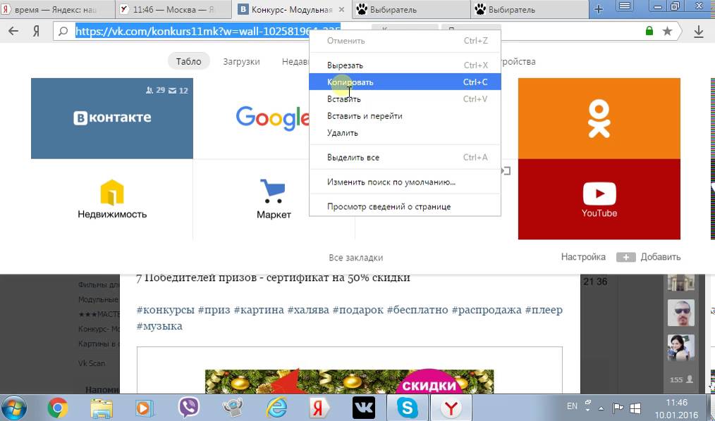Viewport: 715px width, 421px height.
Task: Click the Все закладки link
Action: (x=355, y=258)
